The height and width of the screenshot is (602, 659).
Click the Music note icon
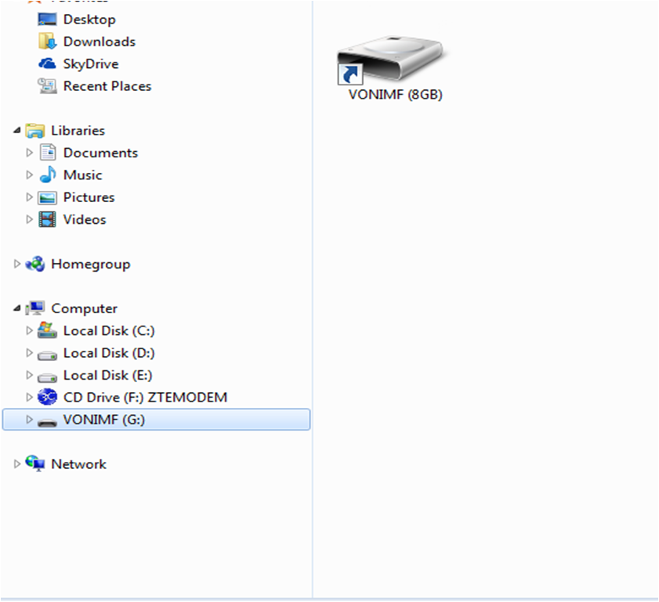tap(48, 175)
